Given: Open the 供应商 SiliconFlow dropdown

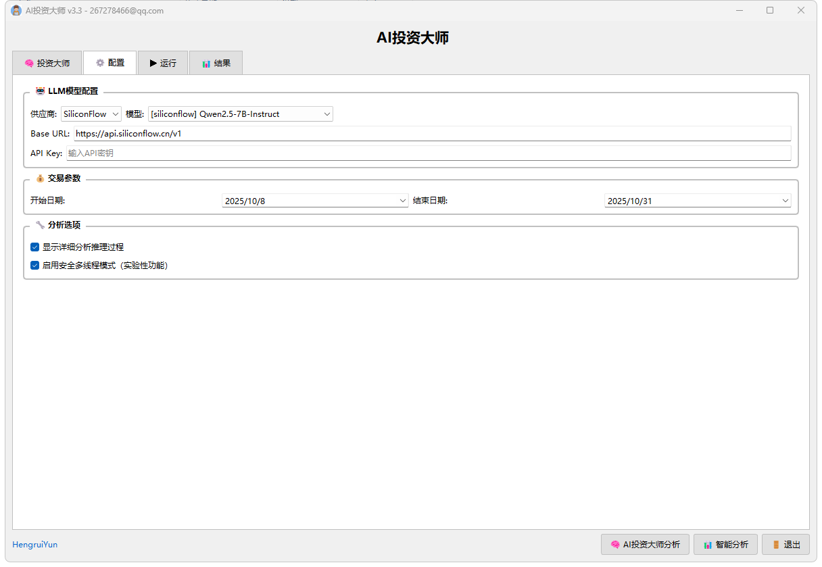Looking at the screenshot, I should 114,114.
